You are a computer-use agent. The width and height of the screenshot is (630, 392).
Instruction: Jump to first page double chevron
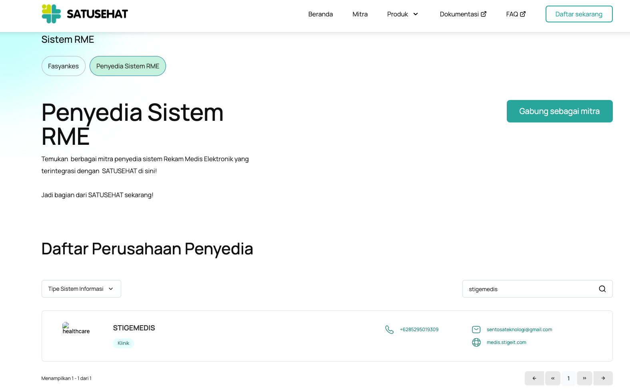click(x=552, y=378)
